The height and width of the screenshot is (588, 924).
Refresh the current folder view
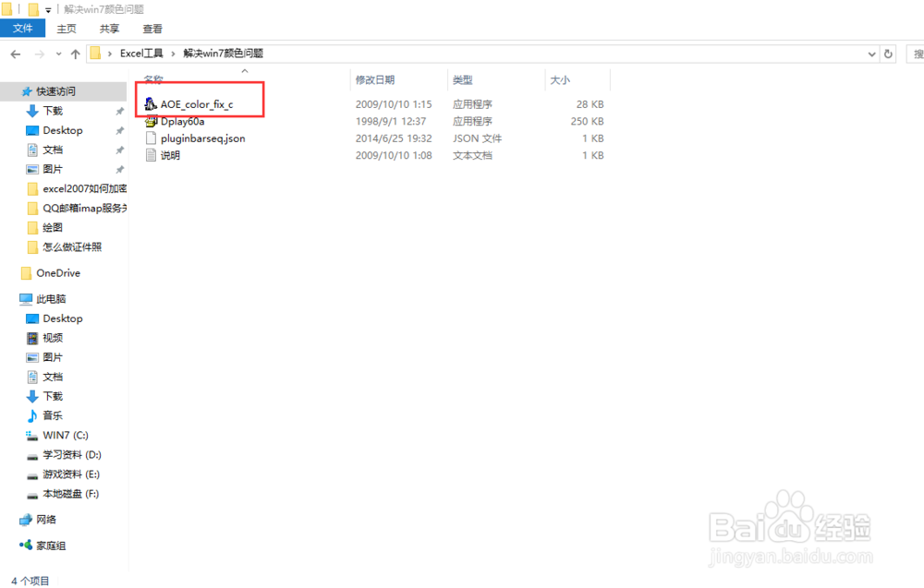point(888,54)
